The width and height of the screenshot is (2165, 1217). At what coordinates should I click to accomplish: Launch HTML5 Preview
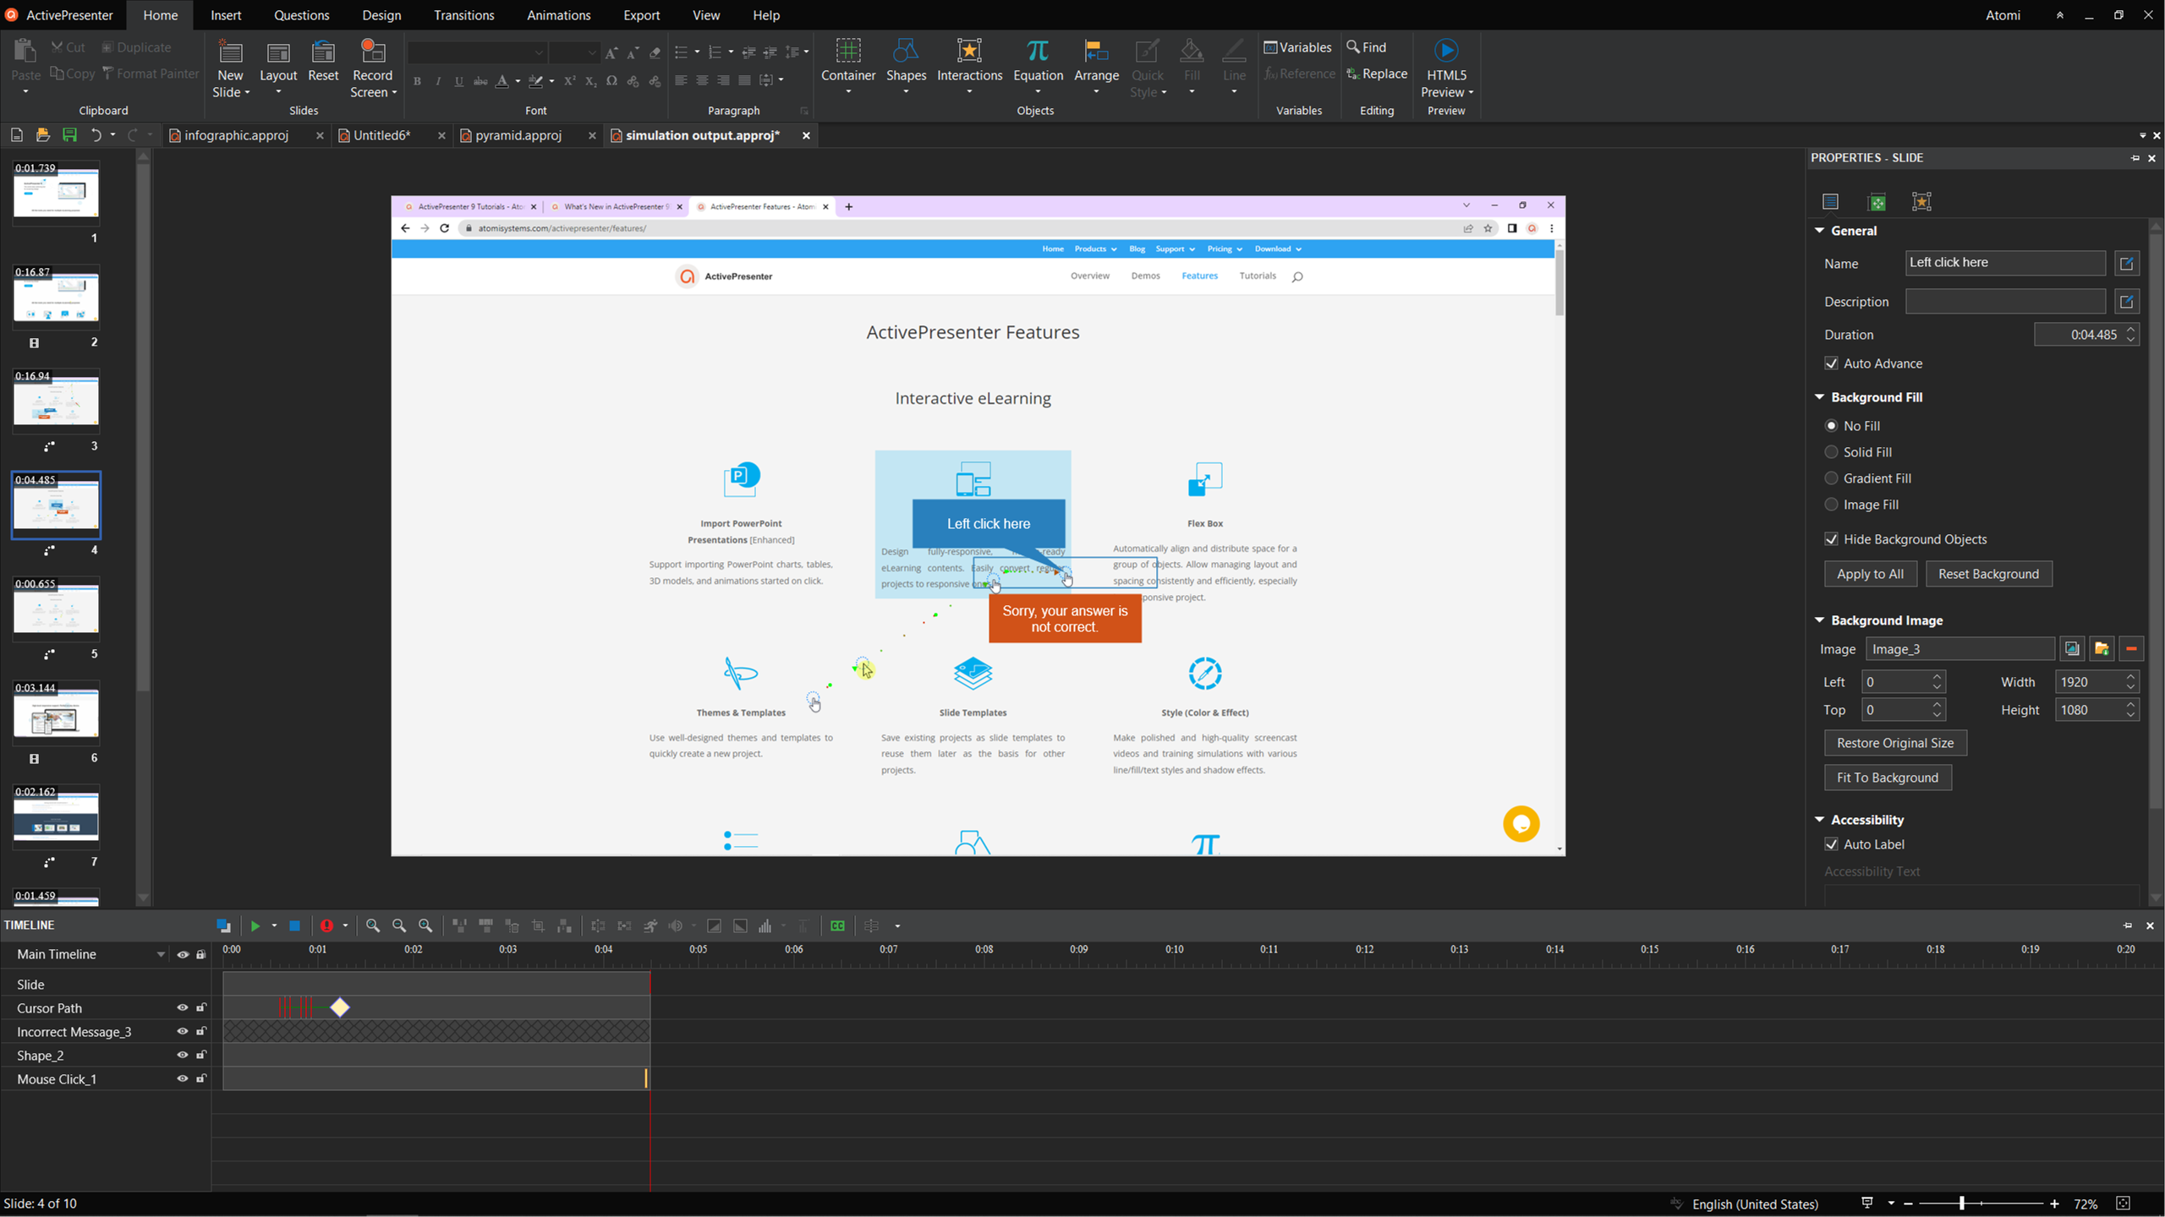1446,68
